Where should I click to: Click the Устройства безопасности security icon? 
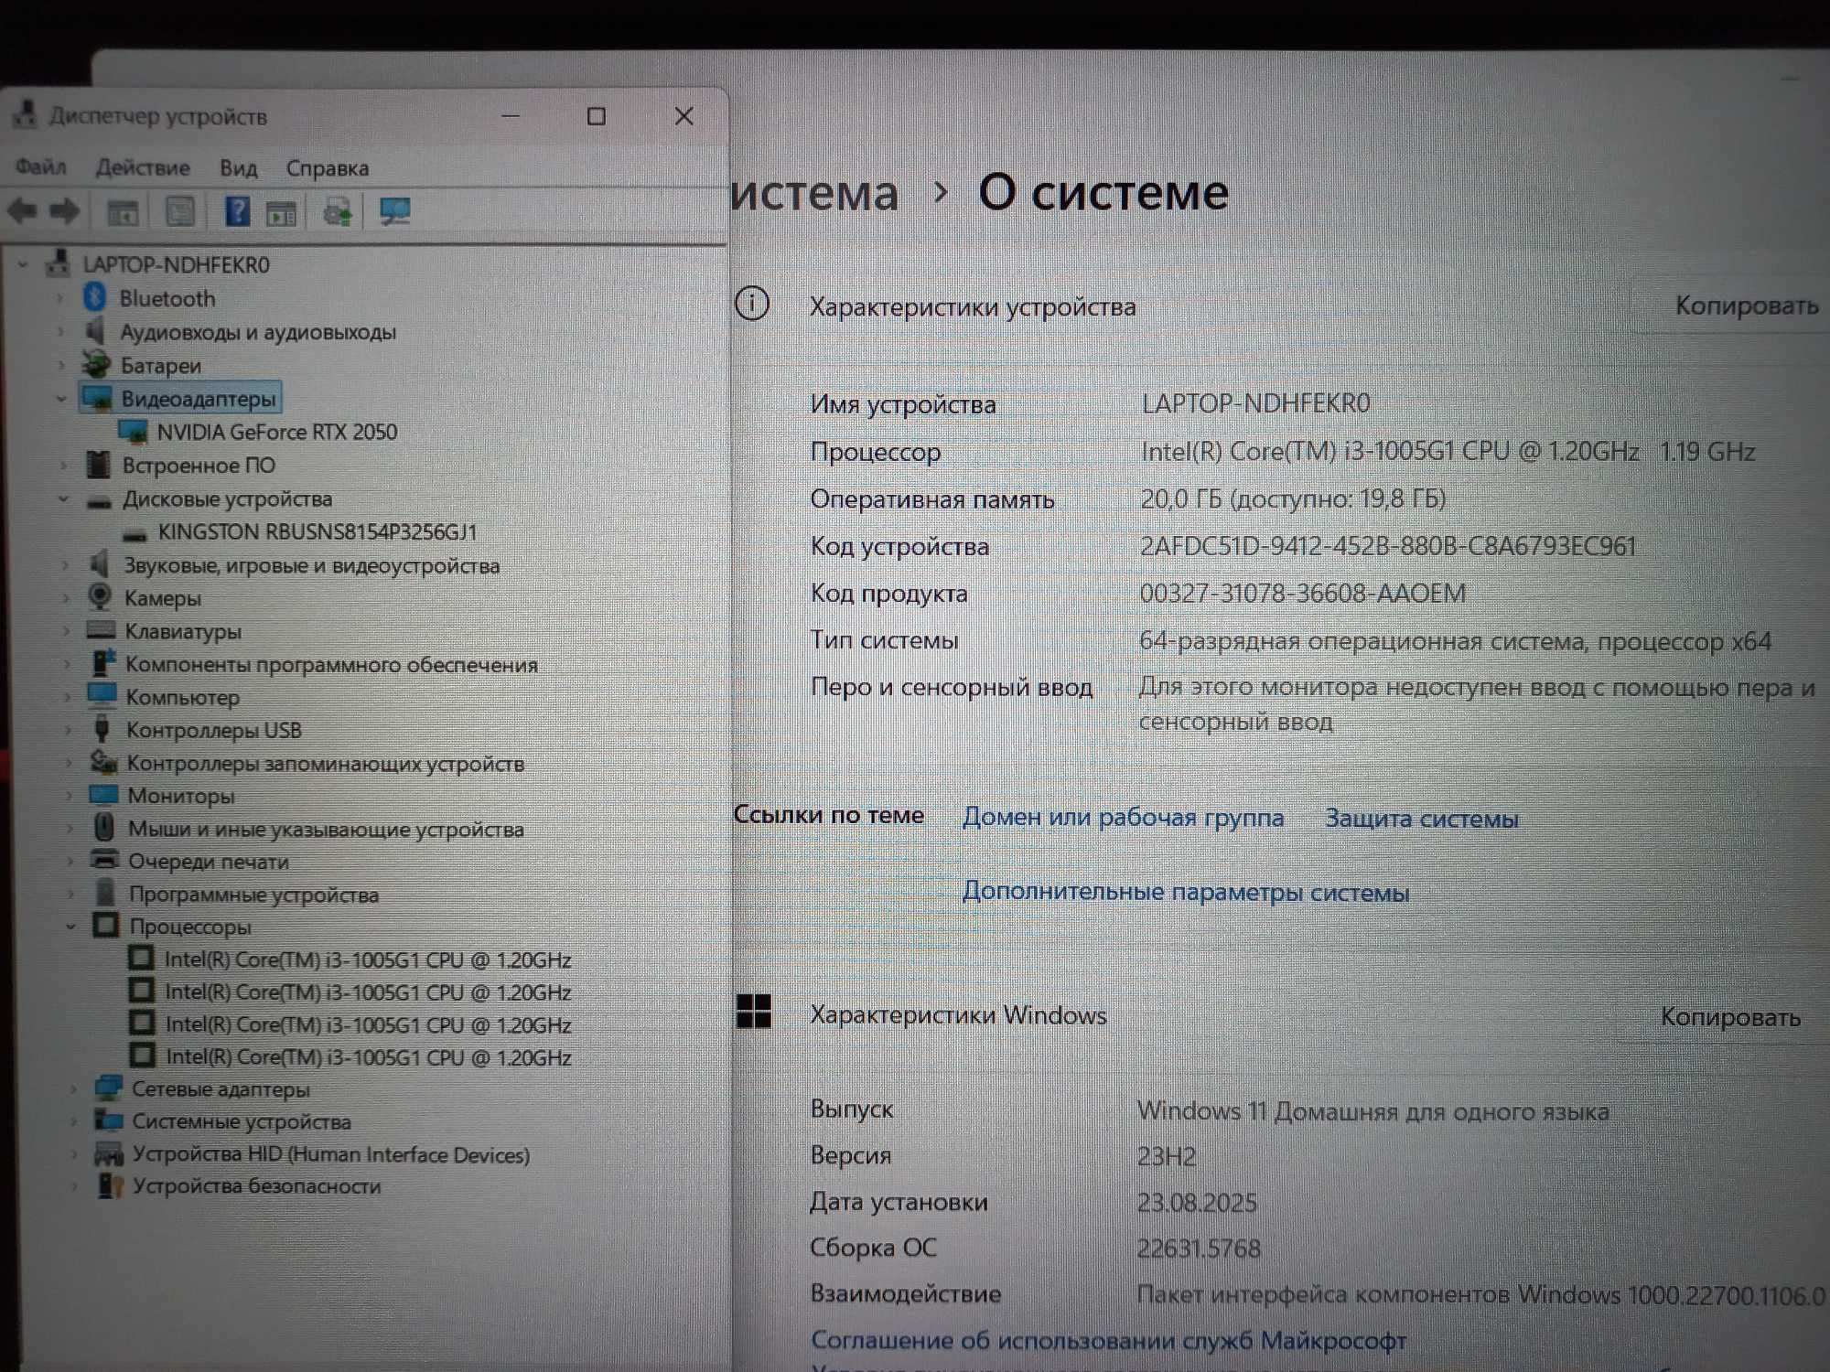[111, 1185]
